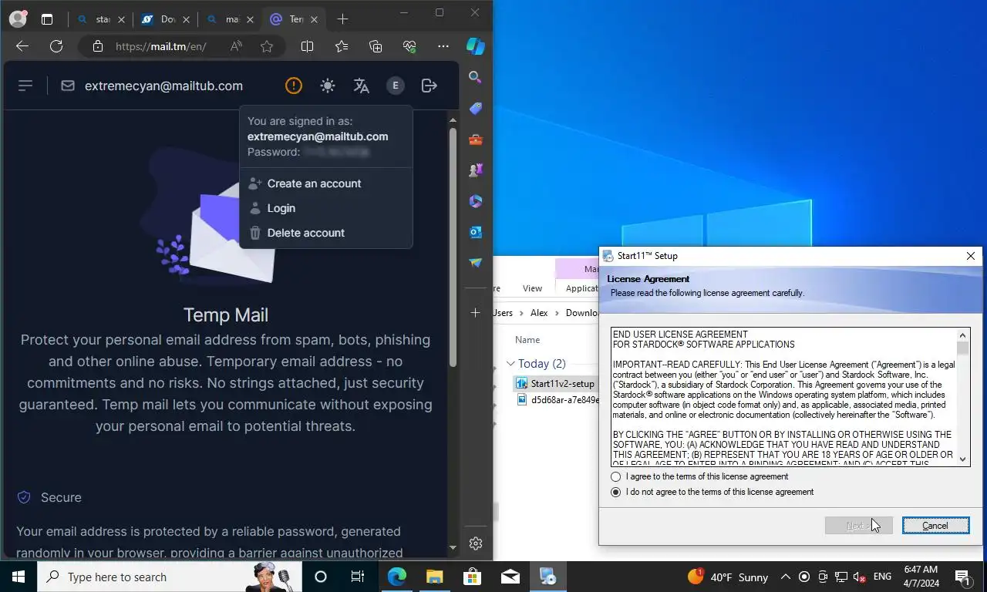Screen dimensions: 987x592
Task: Open a new browser tab
Action: [x=342, y=19]
